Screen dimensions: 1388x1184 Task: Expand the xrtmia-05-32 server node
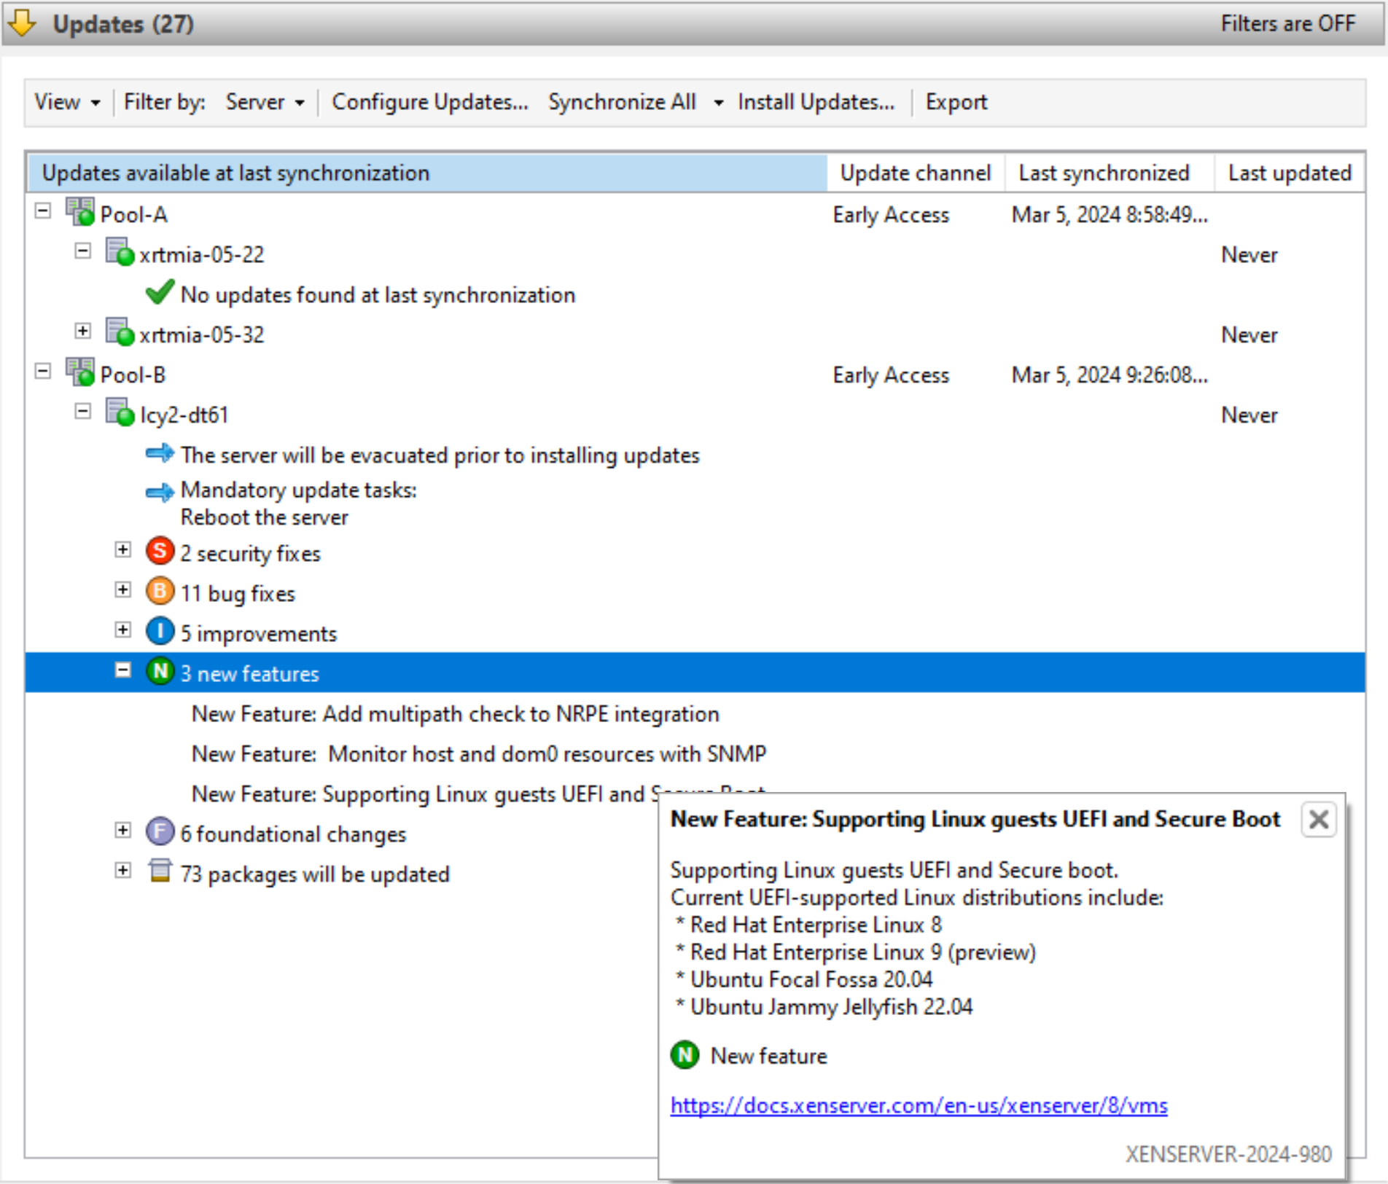tap(83, 332)
